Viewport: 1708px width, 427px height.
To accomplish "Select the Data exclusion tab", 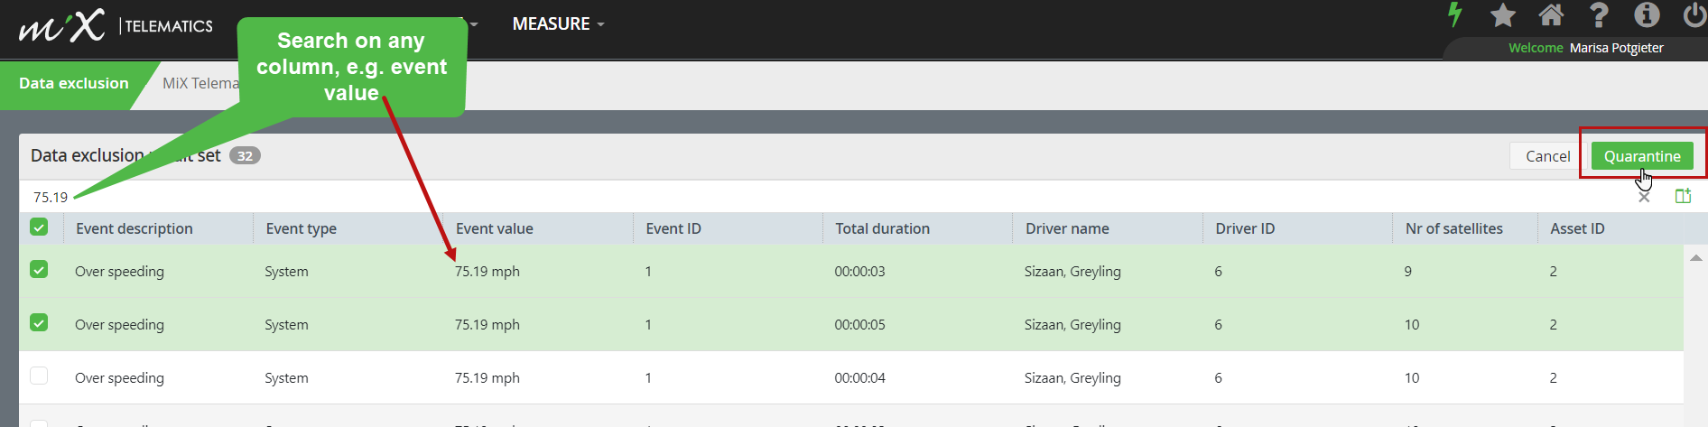I will (x=74, y=84).
